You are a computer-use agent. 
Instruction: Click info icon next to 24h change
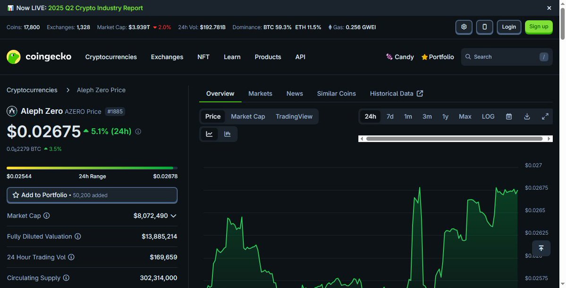tap(138, 132)
